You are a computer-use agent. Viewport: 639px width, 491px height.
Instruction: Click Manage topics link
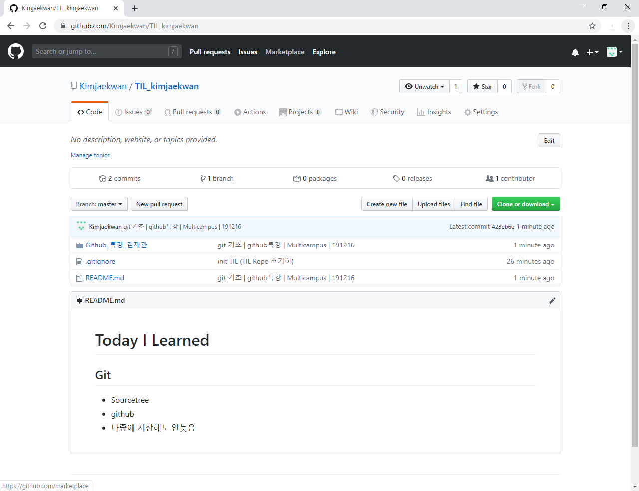(x=90, y=155)
